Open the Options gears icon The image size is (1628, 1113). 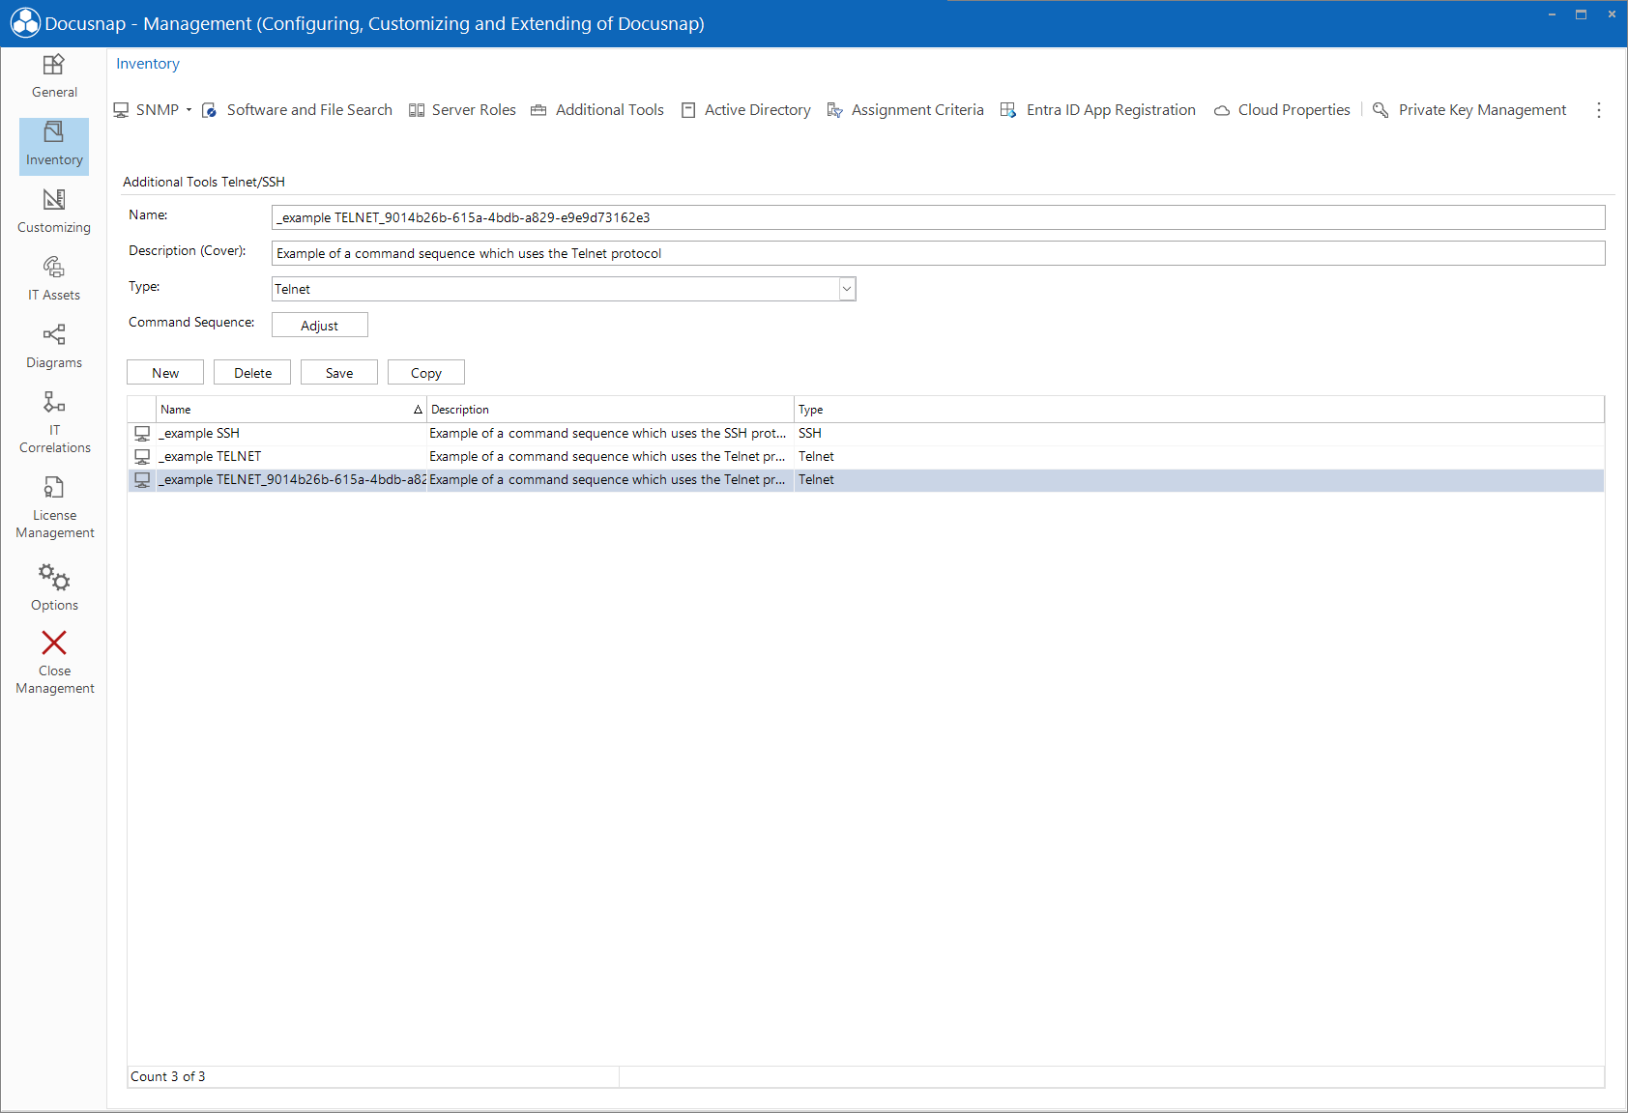coord(54,577)
